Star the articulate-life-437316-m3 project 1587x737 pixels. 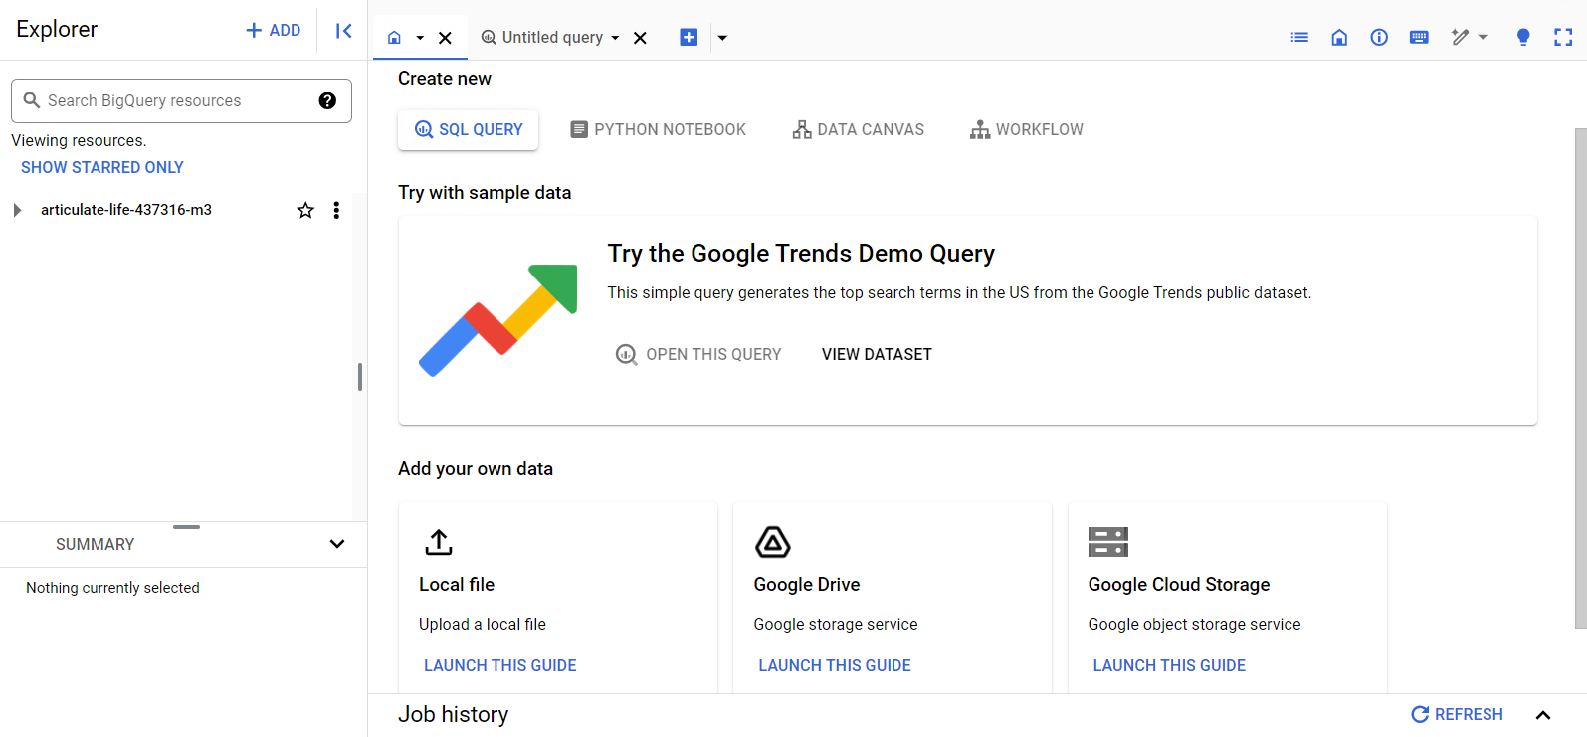305,210
